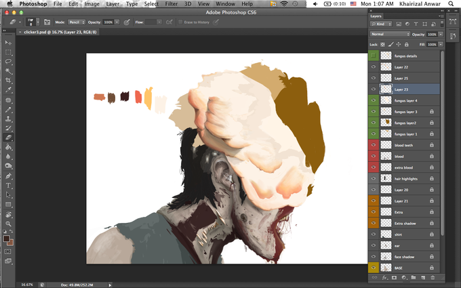
Task: Select the Pen tool
Action: (8, 176)
